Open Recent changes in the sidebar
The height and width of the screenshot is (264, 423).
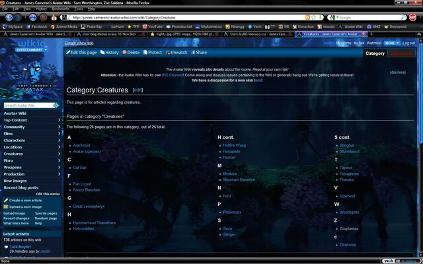(x=16, y=218)
